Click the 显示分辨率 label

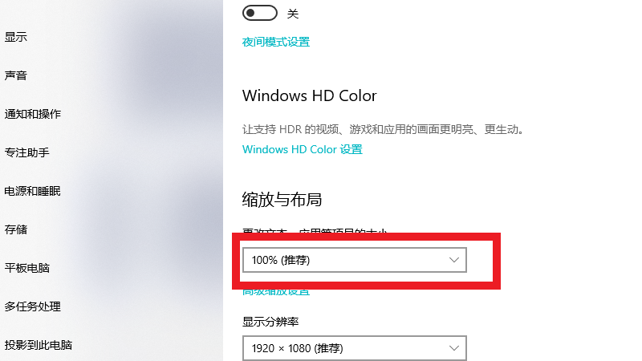[270, 322]
